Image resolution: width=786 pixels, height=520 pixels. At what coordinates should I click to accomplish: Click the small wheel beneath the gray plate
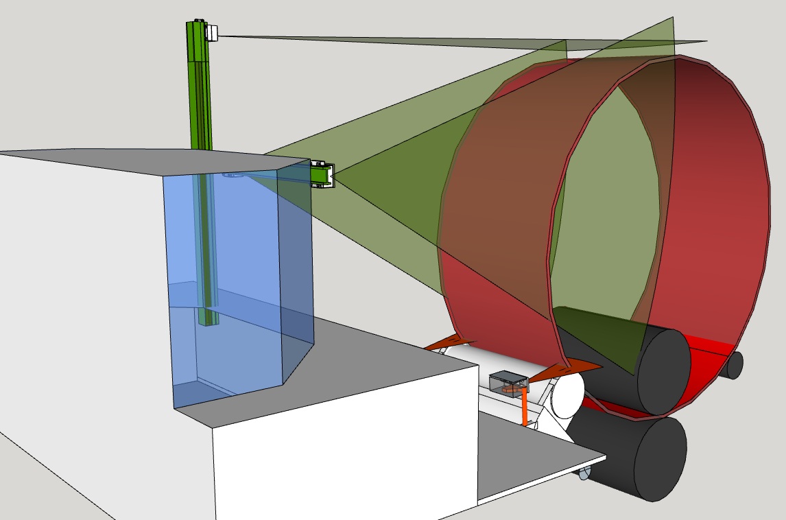tap(584, 472)
